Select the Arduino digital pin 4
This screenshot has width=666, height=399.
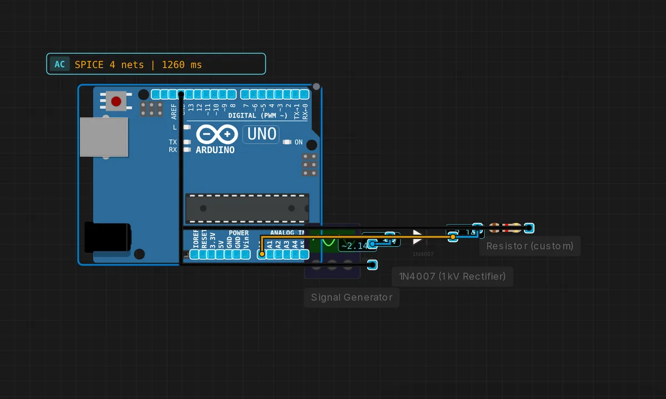(x=271, y=94)
